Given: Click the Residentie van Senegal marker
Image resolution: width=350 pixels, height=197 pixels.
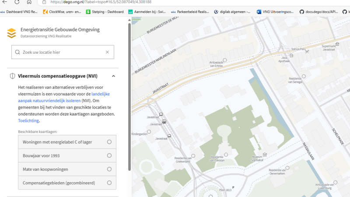Looking at the screenshot, I should click(x=304, y=76).
